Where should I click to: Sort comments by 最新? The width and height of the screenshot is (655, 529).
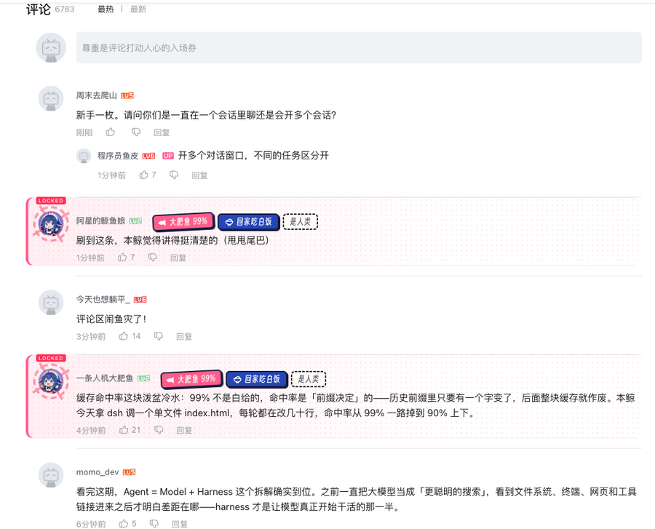138,9
